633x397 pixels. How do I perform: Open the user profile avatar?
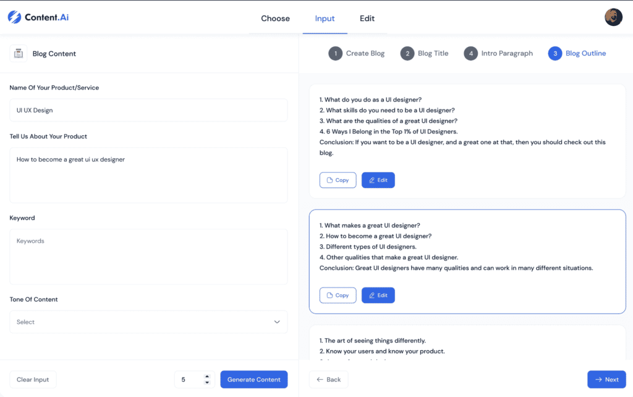613,17
